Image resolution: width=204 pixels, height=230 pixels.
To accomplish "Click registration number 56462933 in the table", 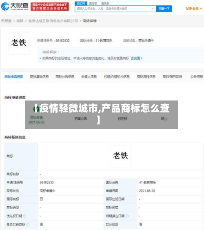I will pyautogui.click(x=47, y=182).
